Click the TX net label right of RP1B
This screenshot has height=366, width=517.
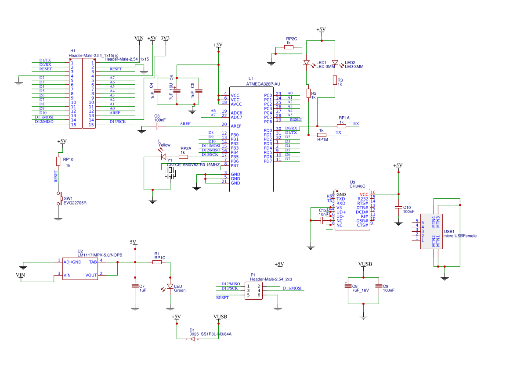(338, 133)
